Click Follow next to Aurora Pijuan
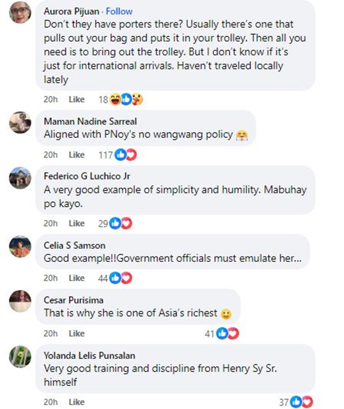 (119, 11)
